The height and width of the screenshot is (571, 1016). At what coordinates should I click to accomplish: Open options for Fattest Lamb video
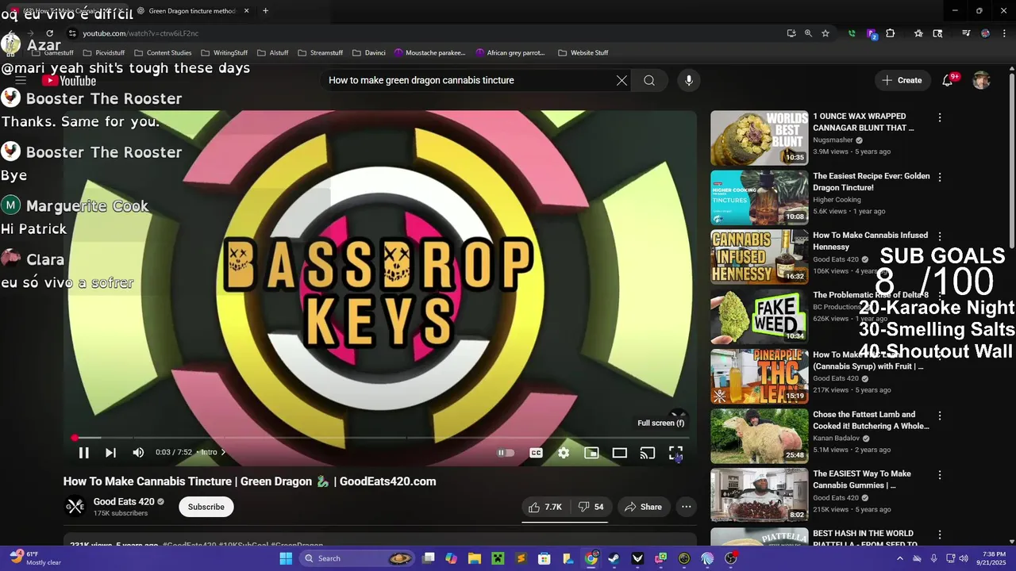click(940, 416)
